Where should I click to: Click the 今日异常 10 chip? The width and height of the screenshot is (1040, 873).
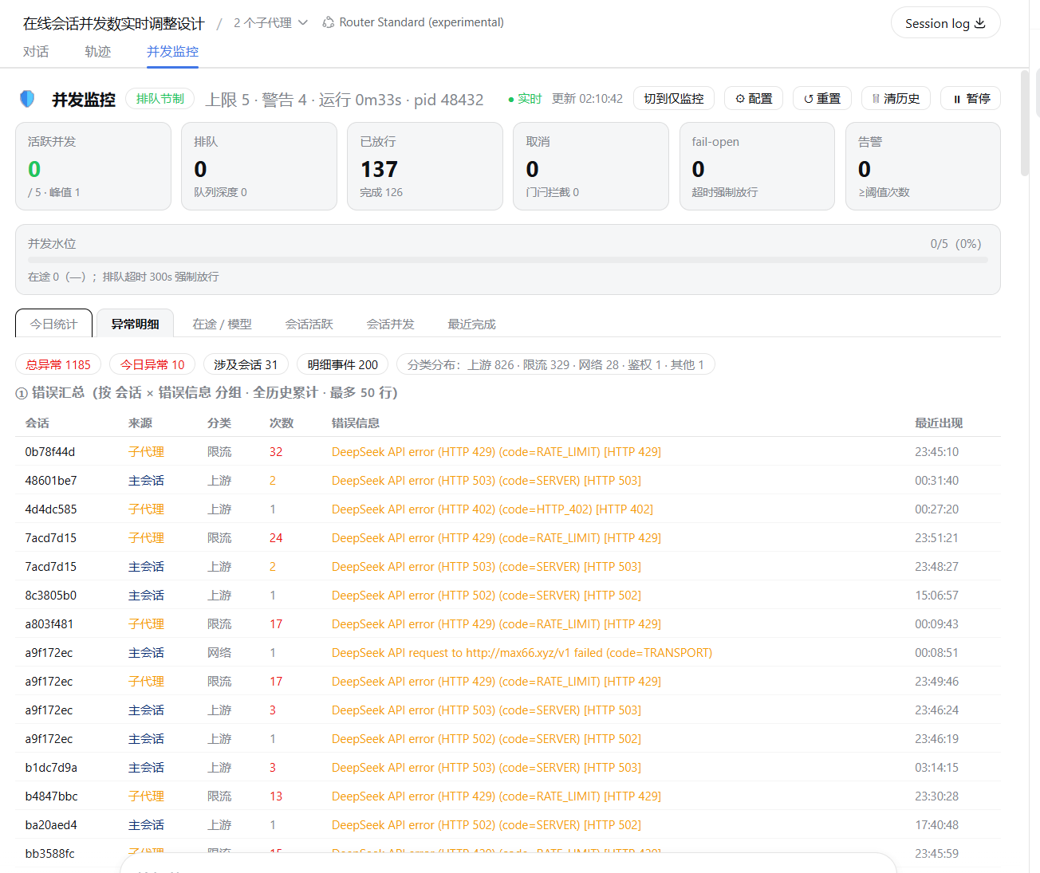tap(152, 364)
